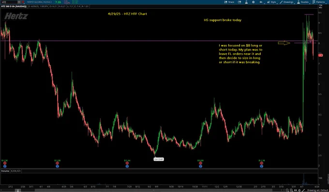The width and height of the screenshot is (329, 192).
Task: Click the Volume study label
Action: pyautogui.click(x=5, y=171)
